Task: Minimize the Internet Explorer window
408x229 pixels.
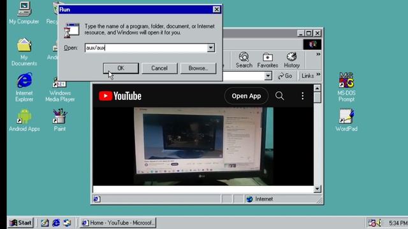Action: tap(301, 33)
